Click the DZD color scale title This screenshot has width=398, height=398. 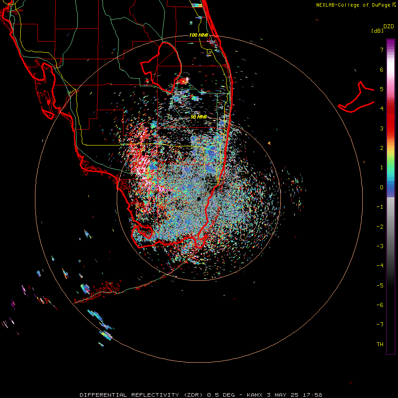389,27
